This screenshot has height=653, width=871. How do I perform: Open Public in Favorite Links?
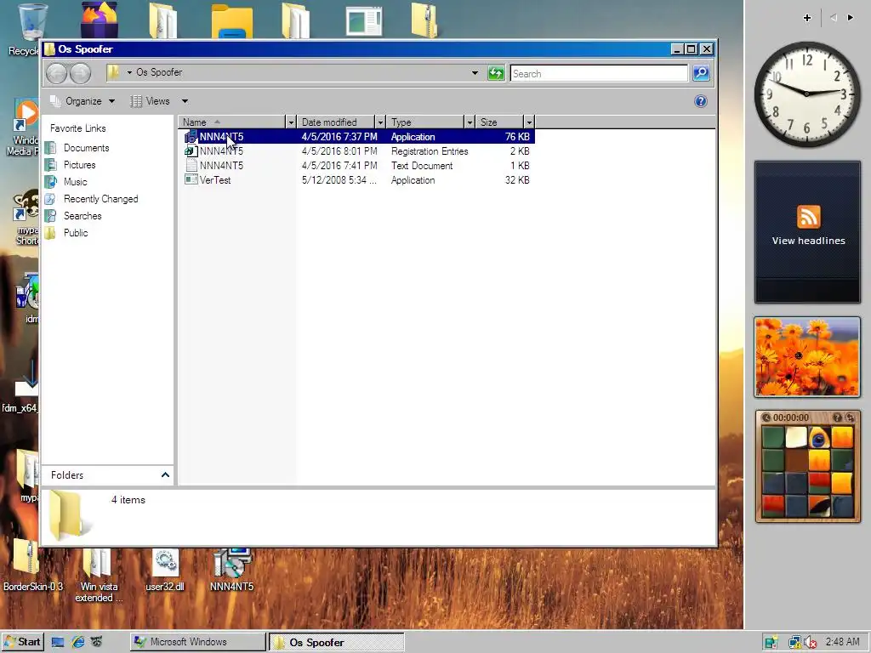[76, 233]
